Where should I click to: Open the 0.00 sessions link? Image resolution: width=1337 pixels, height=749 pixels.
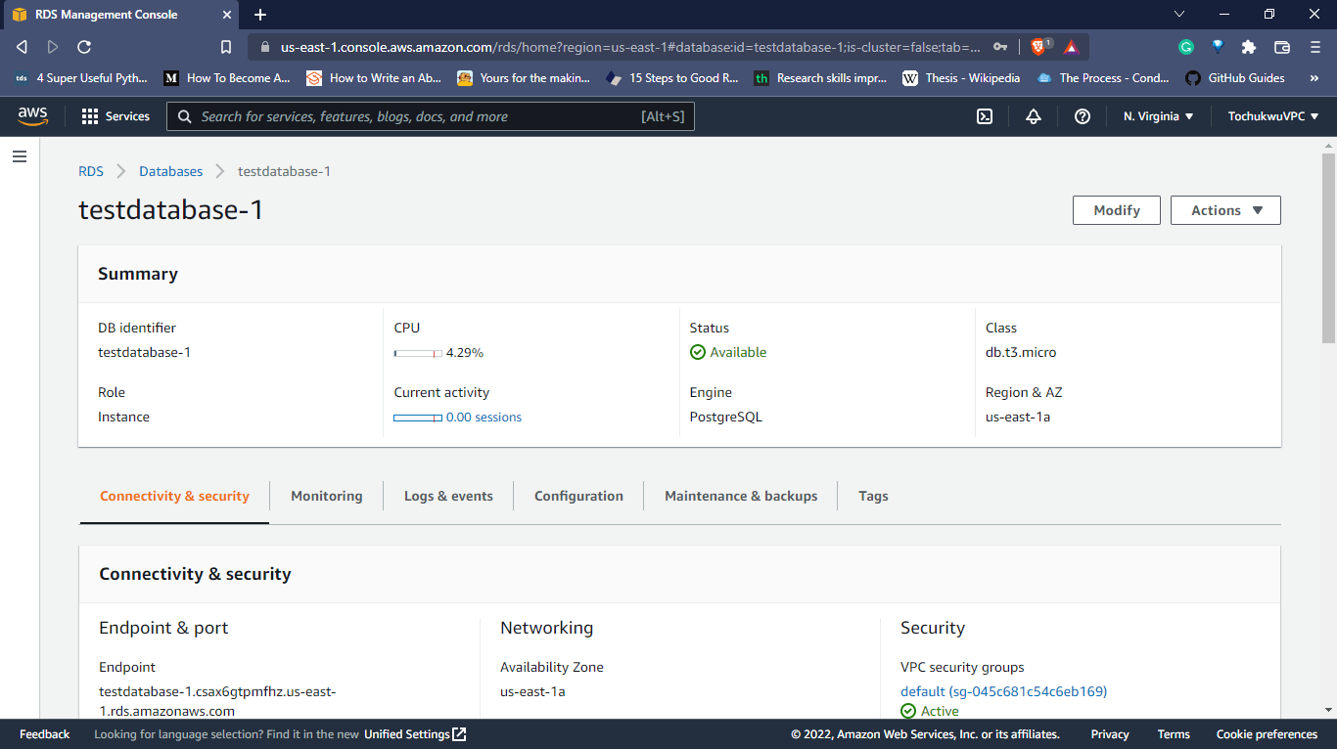pyautogui.click(x=484, y=418)
